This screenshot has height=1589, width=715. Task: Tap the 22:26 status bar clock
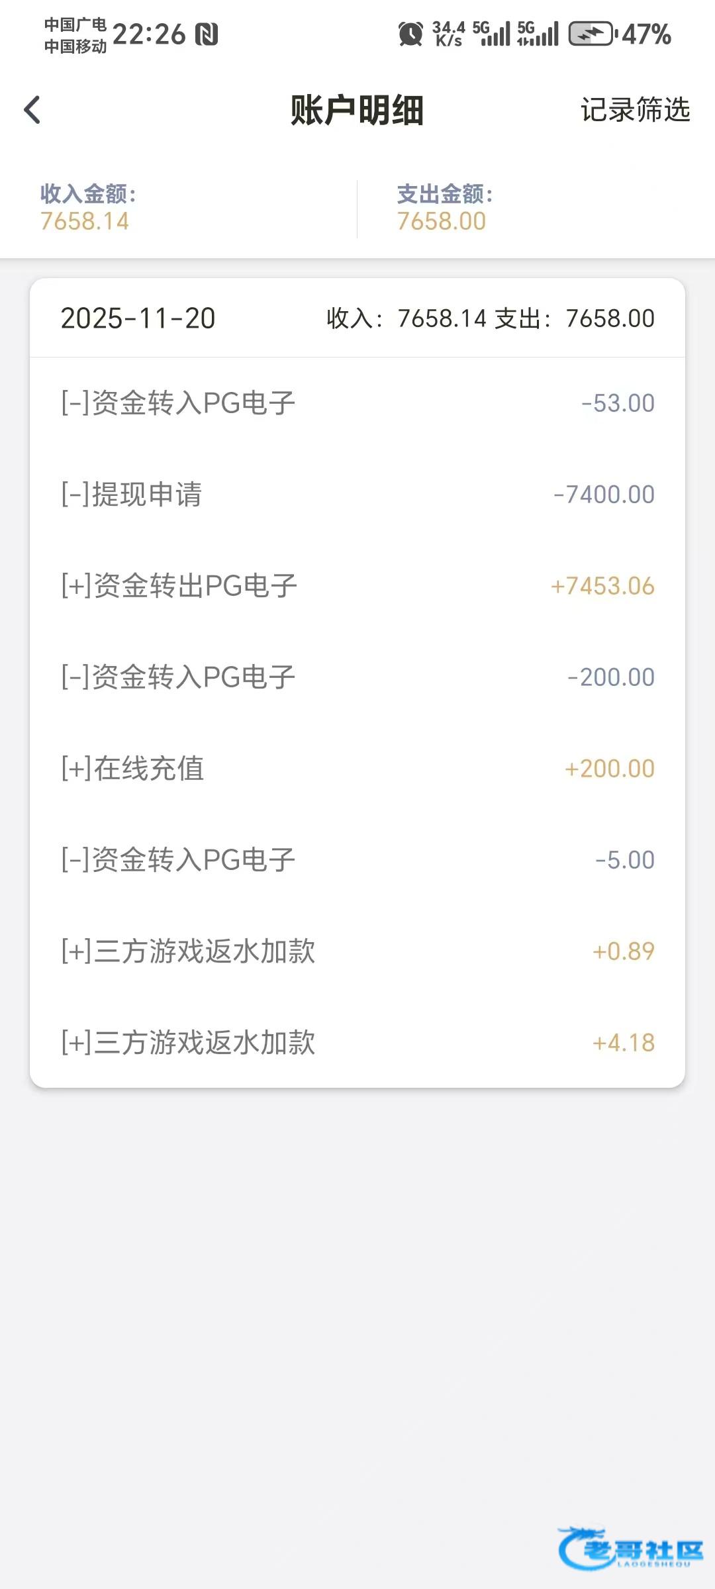click(x=149, y=34)
